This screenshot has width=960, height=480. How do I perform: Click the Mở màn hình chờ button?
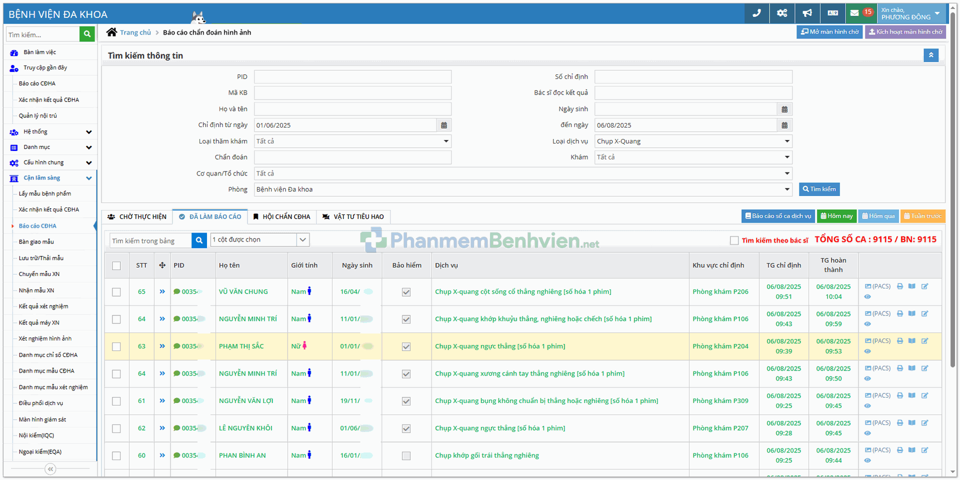pyautogui.click(x=829, y=32)
